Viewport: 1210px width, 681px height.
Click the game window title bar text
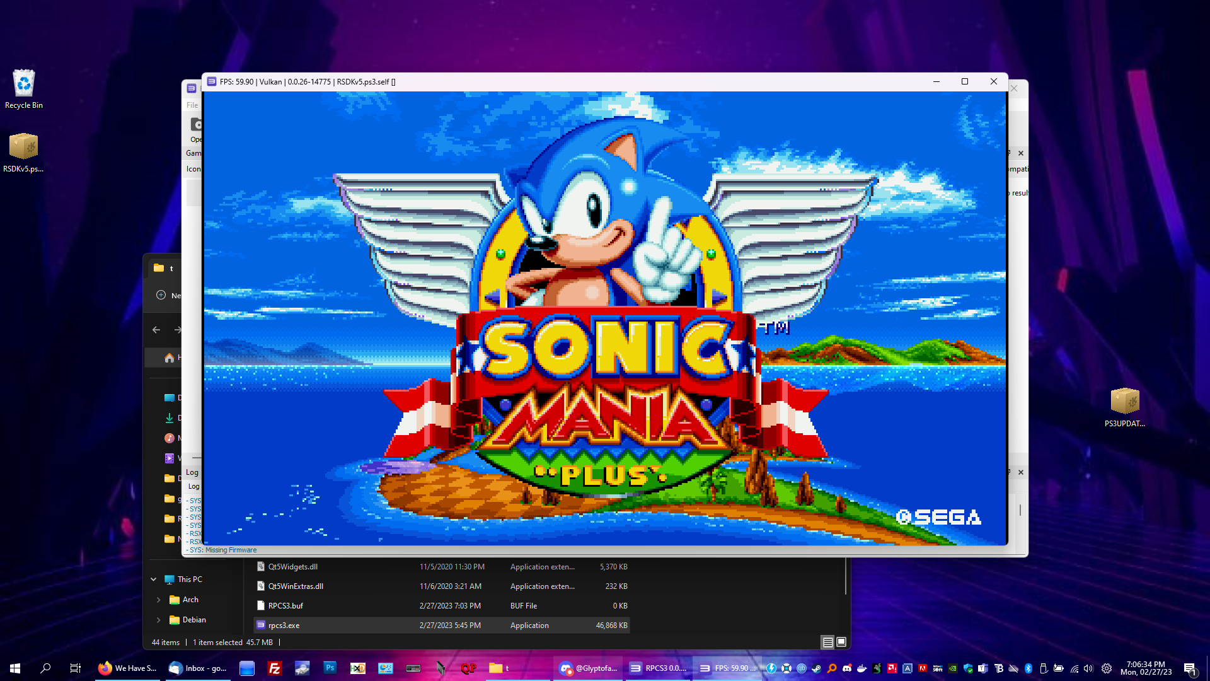pyautogui.click(x=308, y=82)
